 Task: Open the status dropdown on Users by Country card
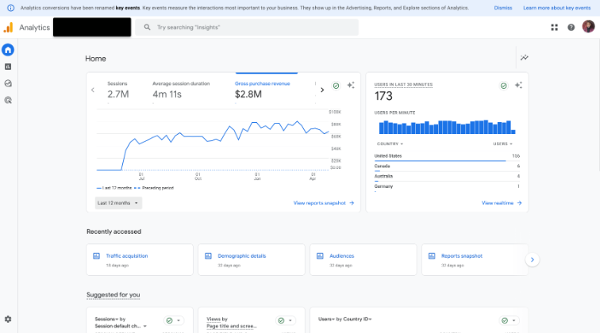509,320
